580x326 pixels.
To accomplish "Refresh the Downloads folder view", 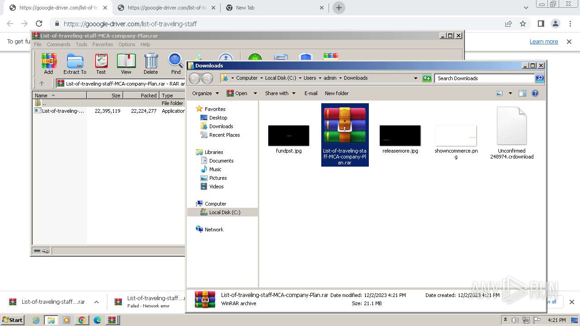I will (x=427, y=78).
